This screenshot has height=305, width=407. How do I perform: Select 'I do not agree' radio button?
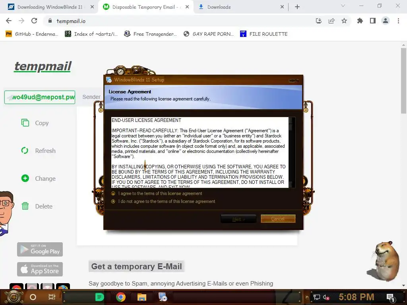pyautogui.click(x=113, y=201)
